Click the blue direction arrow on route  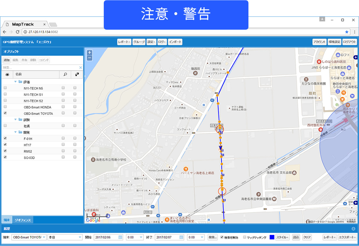[221, 148]
